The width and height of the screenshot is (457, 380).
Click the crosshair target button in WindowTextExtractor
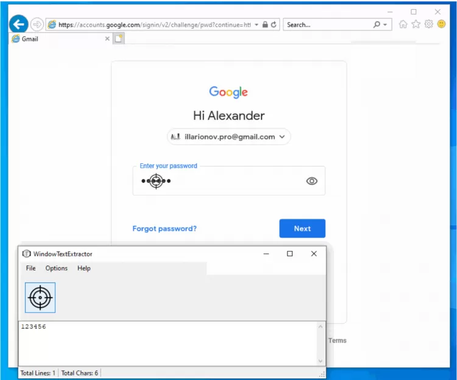(40, 297)
